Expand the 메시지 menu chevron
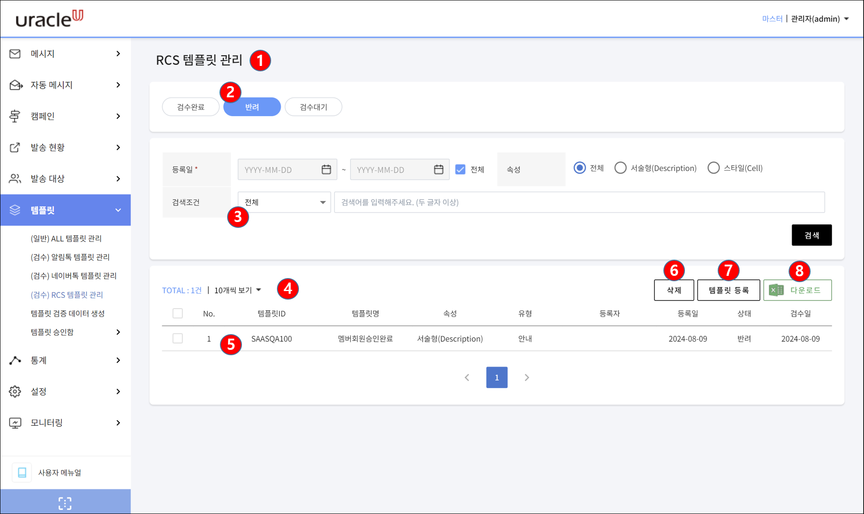This screenshot has width=864, height=514. (118, 54)
